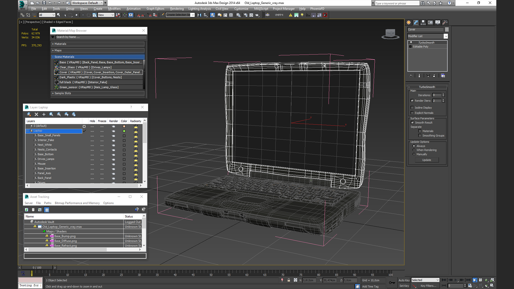Switch to the Hierarchy panel tab

point(423,22)
